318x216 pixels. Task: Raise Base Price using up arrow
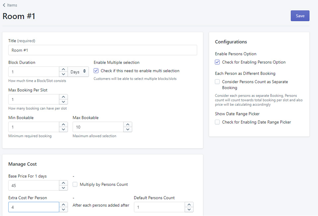pos(63,183)
